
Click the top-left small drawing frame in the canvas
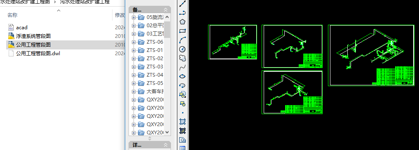[x=232, y=42]
